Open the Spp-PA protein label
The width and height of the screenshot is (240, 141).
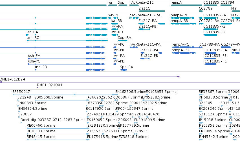(127, 67)
